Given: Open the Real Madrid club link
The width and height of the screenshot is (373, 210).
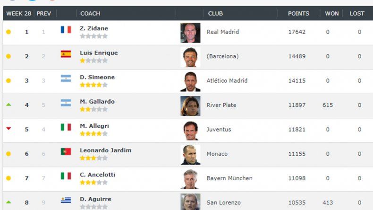Looking at the screenshot, I should pyautogui.click(x=222, y=32).
